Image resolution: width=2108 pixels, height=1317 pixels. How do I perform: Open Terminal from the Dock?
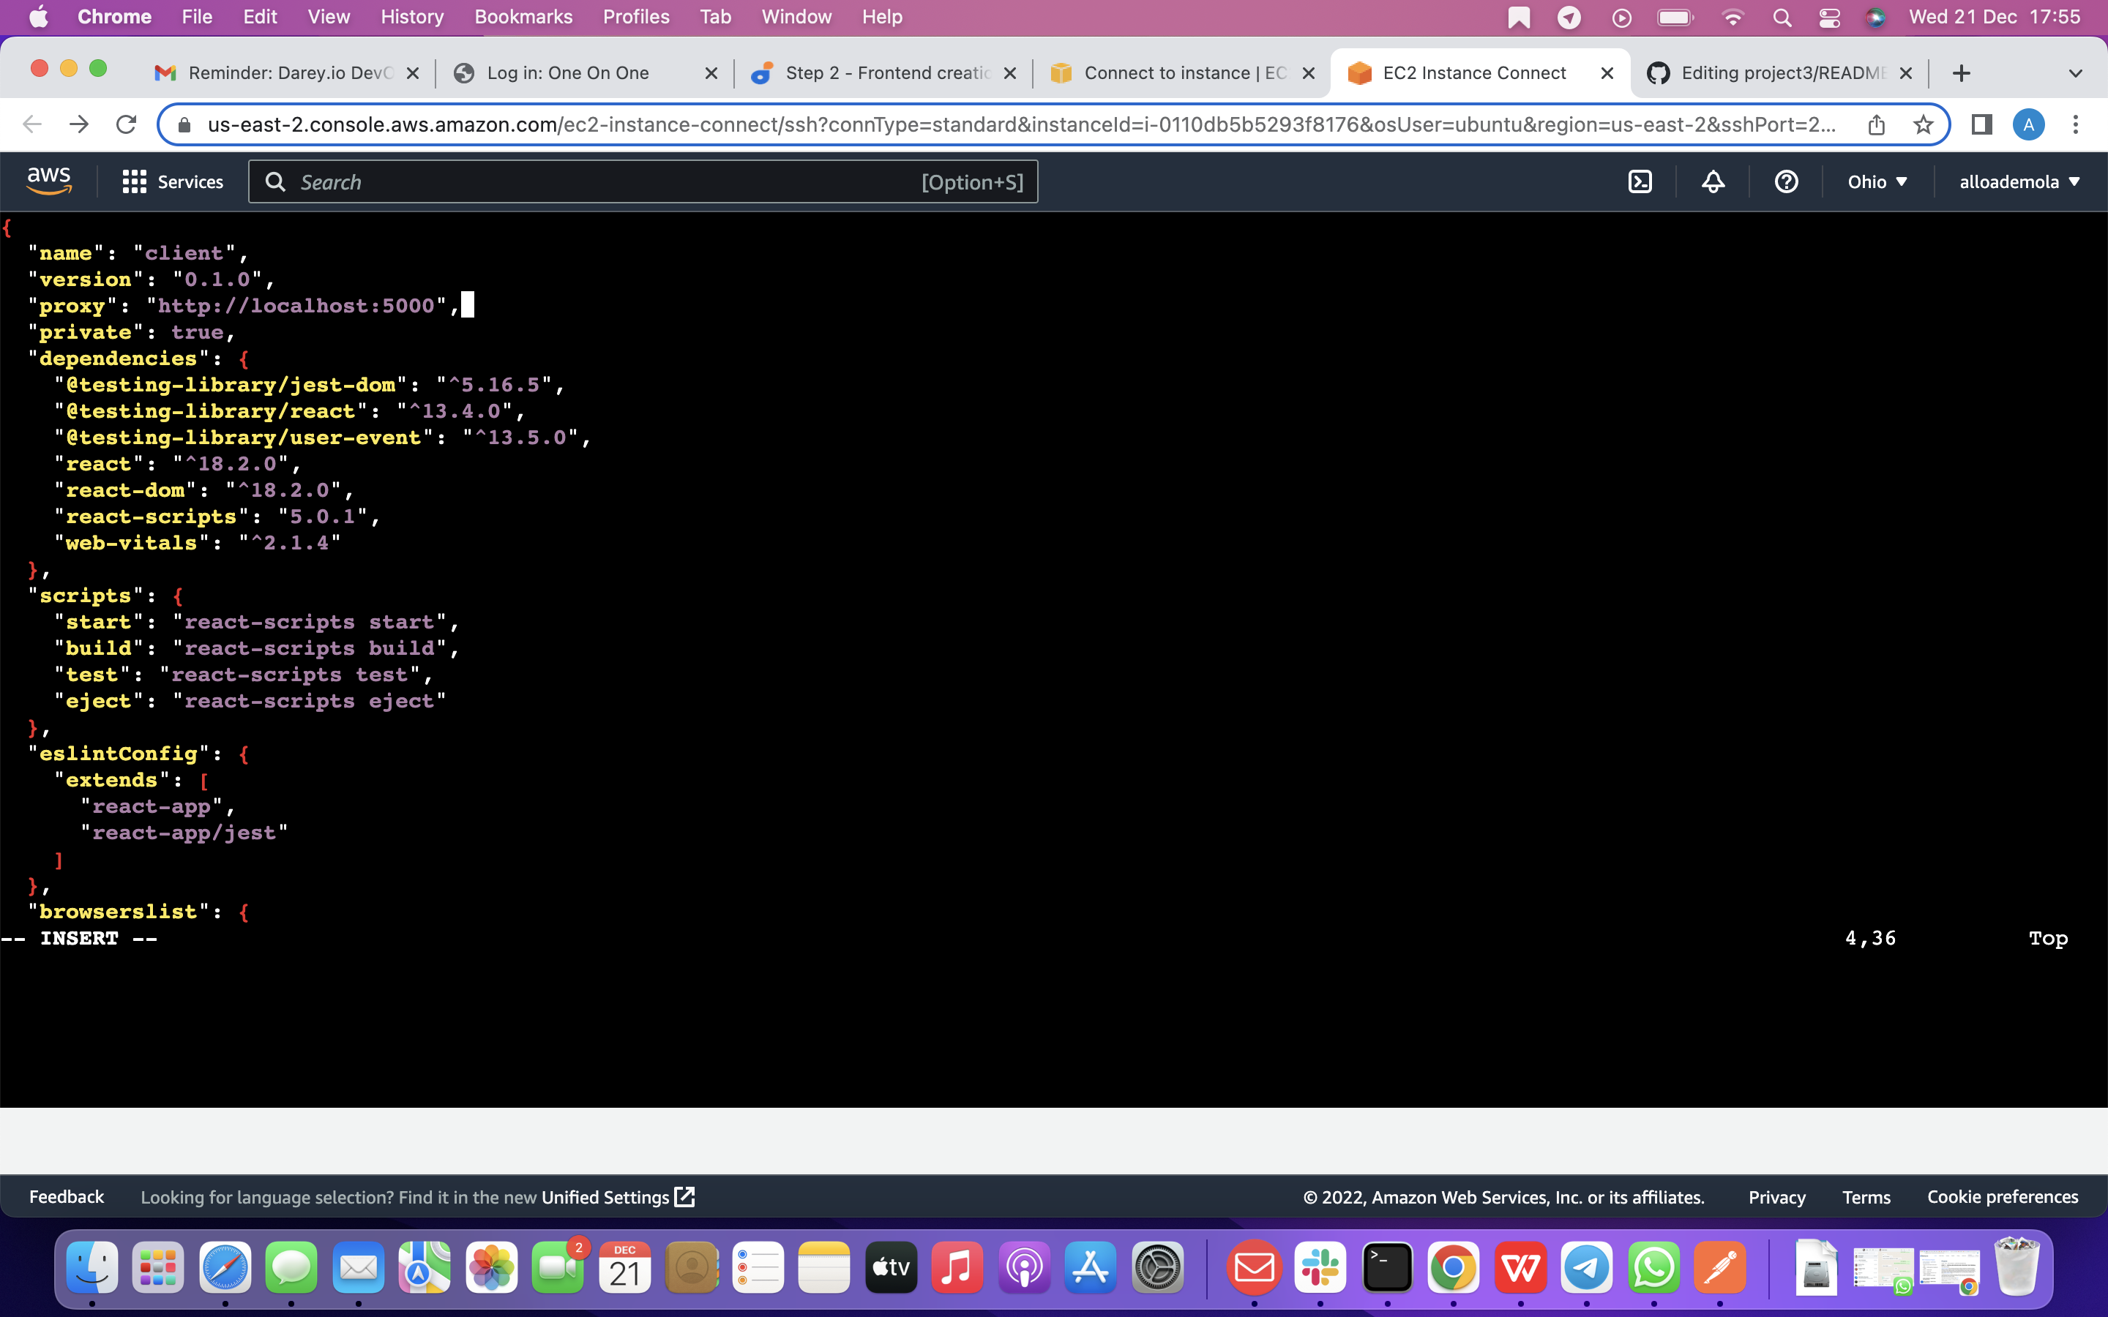point(1388,1267)
